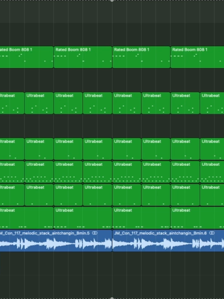This screenshot has width=224, height=299.
Task: Click the stereo icon on the Bmin.6 audio region
Action: click(212, 233)
